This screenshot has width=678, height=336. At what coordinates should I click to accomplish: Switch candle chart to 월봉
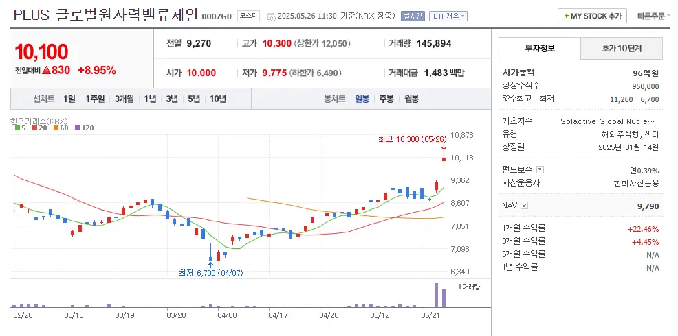[x=411, y=99]
